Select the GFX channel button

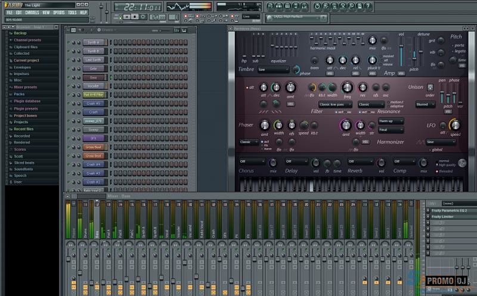click(94, 138)
